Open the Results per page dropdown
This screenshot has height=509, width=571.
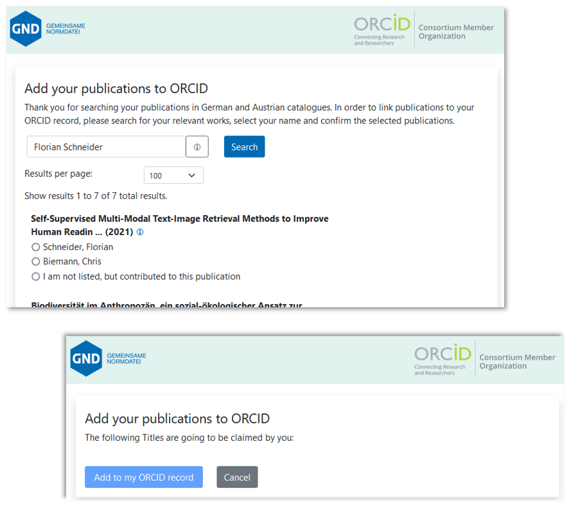173,175
